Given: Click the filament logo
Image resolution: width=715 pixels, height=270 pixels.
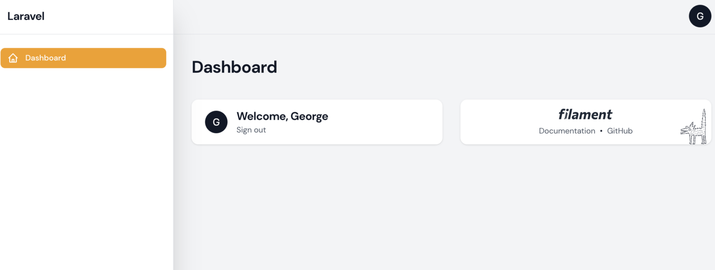Looking at the screenshot, I should coord(585,115).
